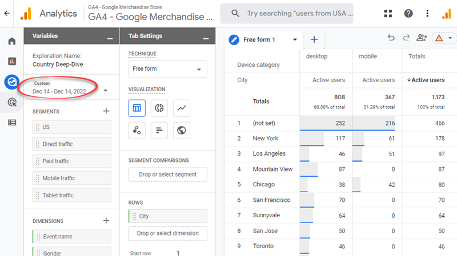This screenshot has width=457, height=256.
Task: Open Configure in the left sidebar
Action: (12, 123)
